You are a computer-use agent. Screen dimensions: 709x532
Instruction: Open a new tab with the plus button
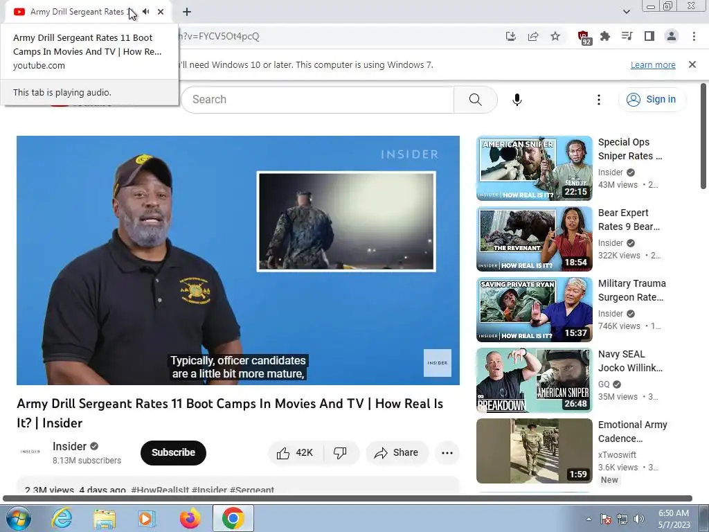[187, 12]
